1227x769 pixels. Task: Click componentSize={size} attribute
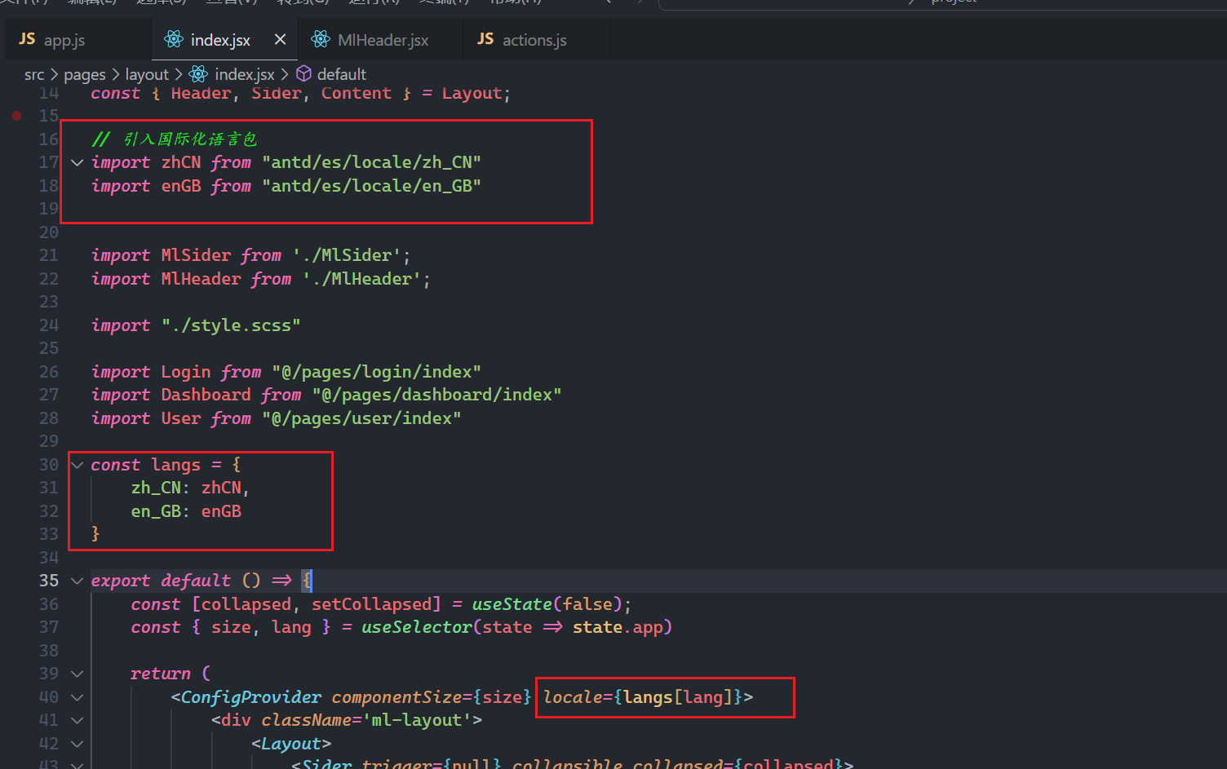[x=432, y=697]
